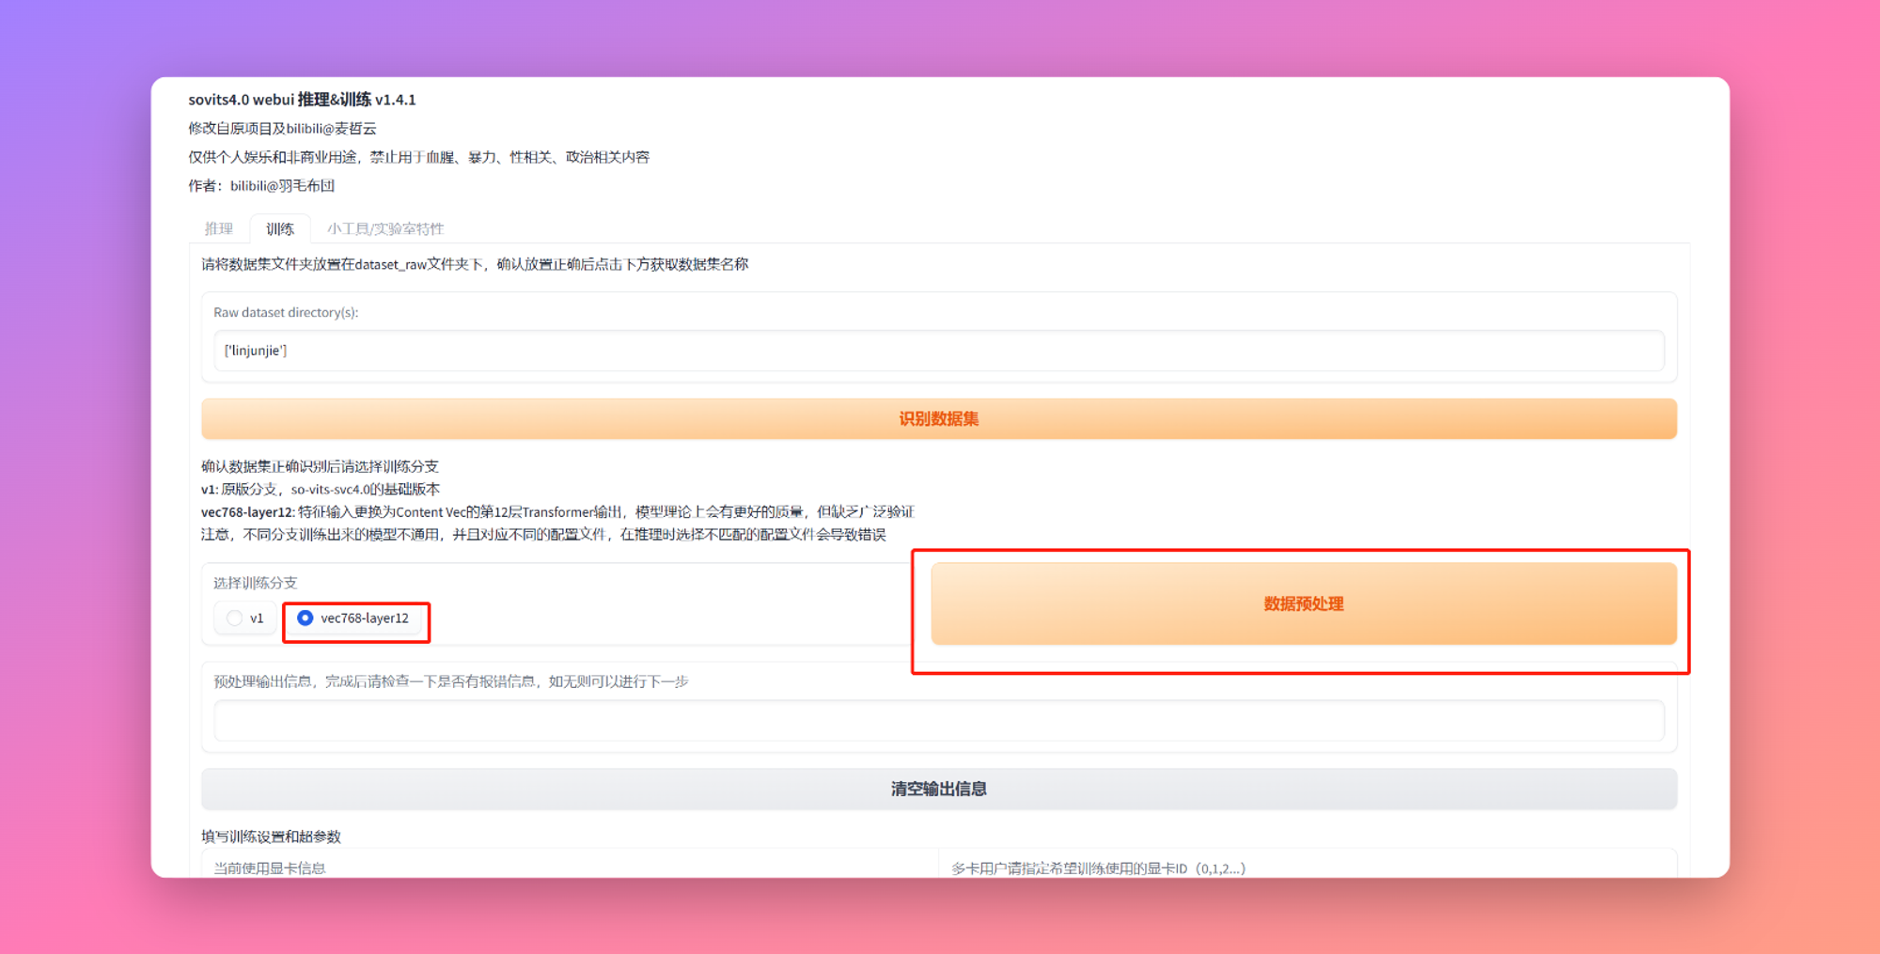Image resolution: width=1880 pixels, height=954 pixels.
Task: Click the 作者 bilibili@羽毛布団 line
Action: (x=261, y=186)
